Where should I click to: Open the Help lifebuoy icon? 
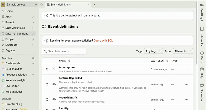click(202, 69)
